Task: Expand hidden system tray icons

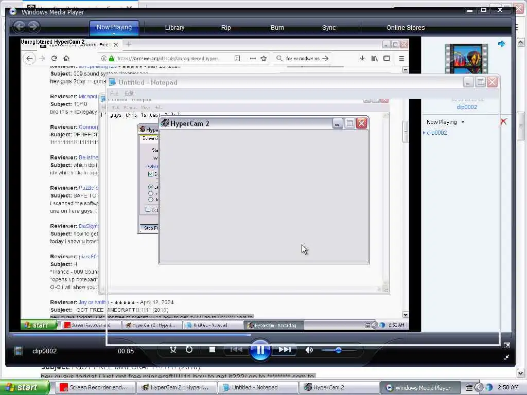Action: (479, 388)
